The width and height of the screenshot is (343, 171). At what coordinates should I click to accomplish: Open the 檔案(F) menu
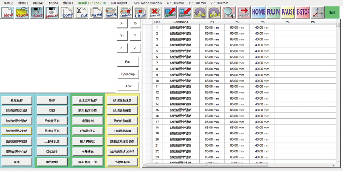(x=8, y=3)
